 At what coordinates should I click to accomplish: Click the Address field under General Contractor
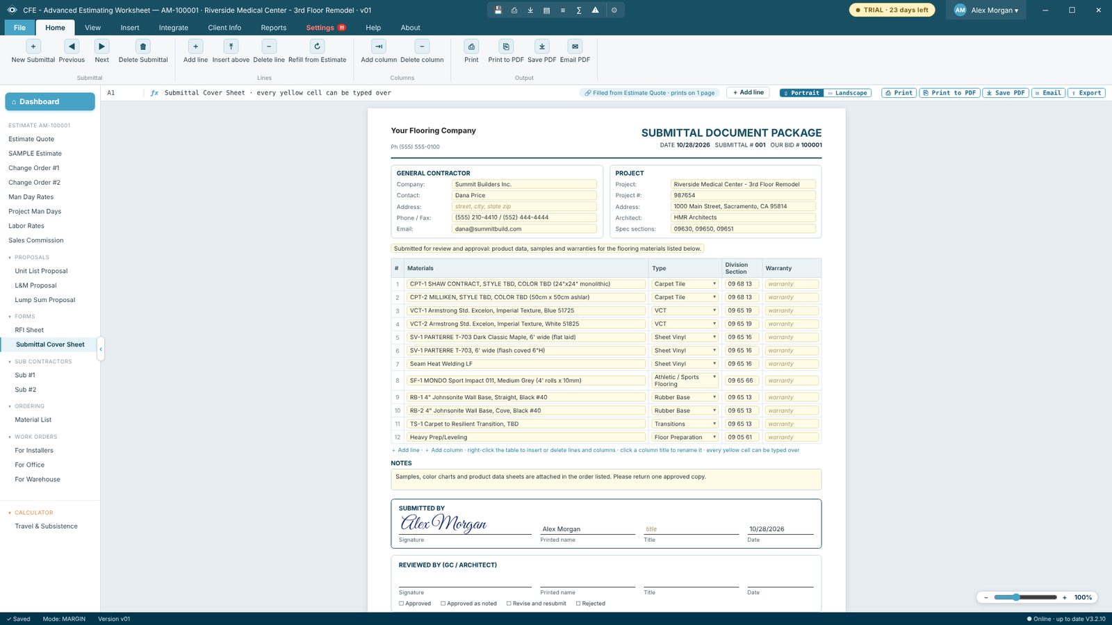pyautogui.click(x=524, y=206)
